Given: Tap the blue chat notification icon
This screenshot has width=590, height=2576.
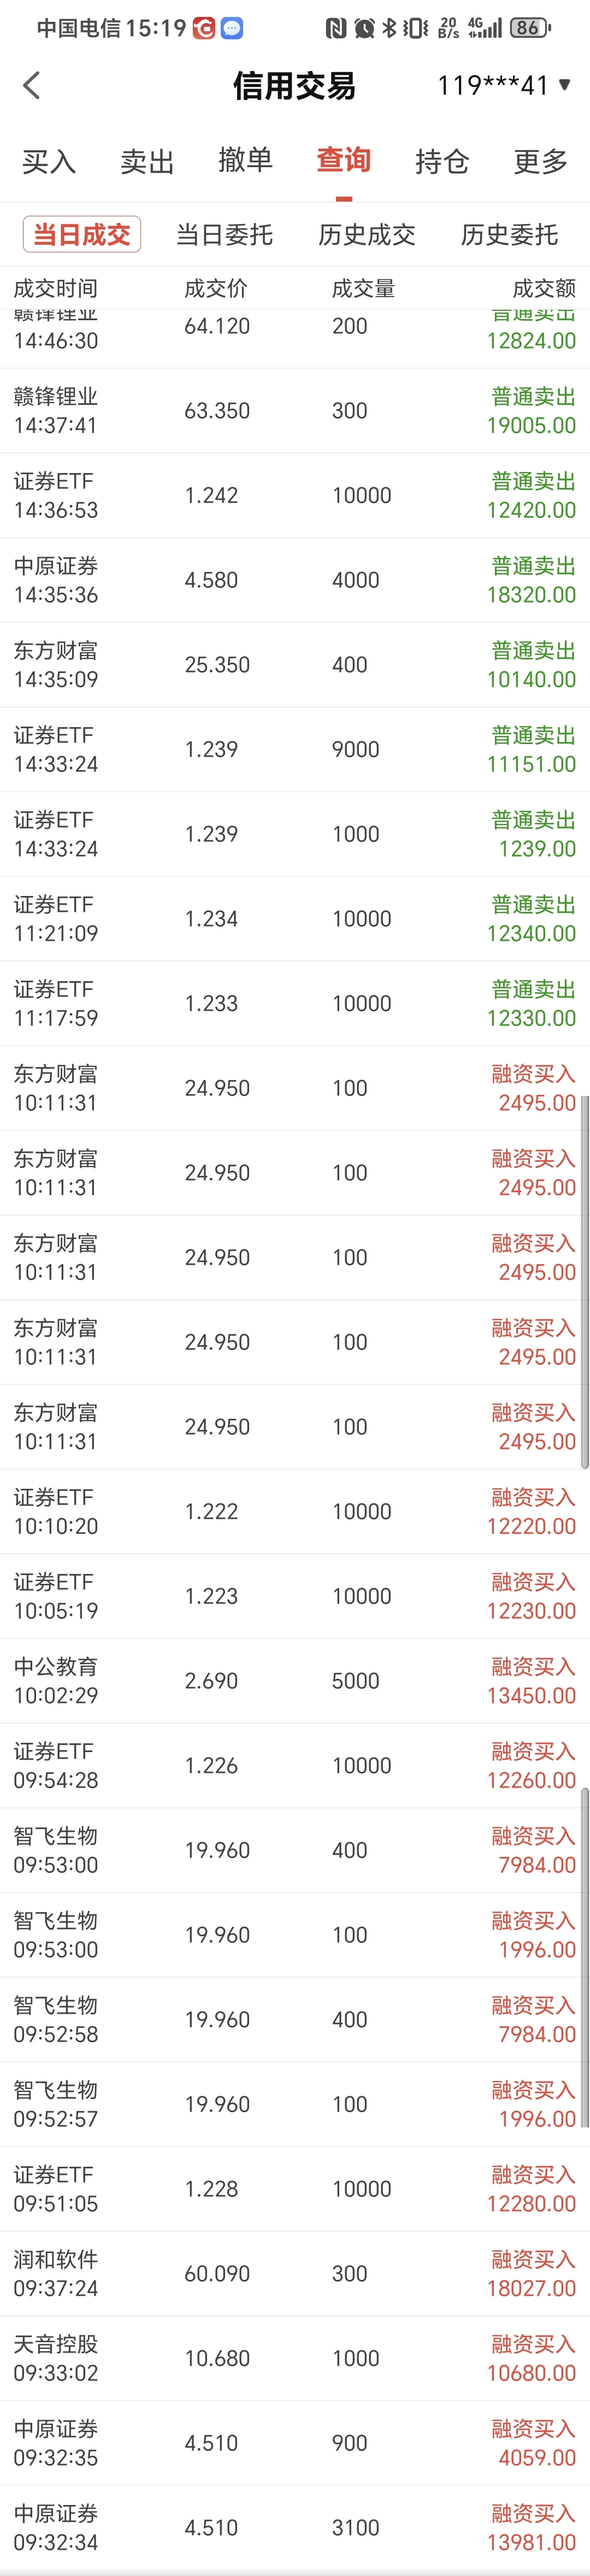Looking at the screenshot, I should (231, 28).
